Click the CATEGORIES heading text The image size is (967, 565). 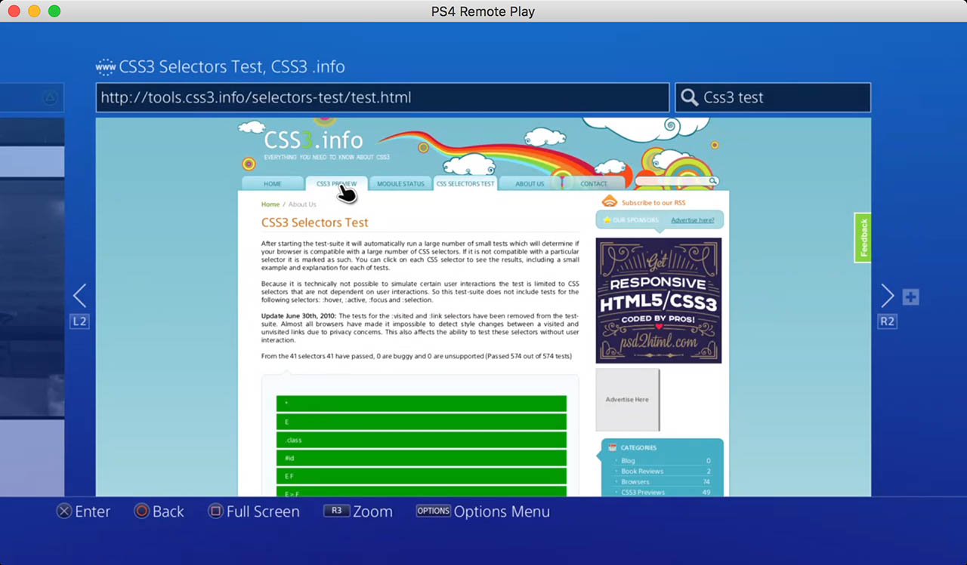pos(638,447)
